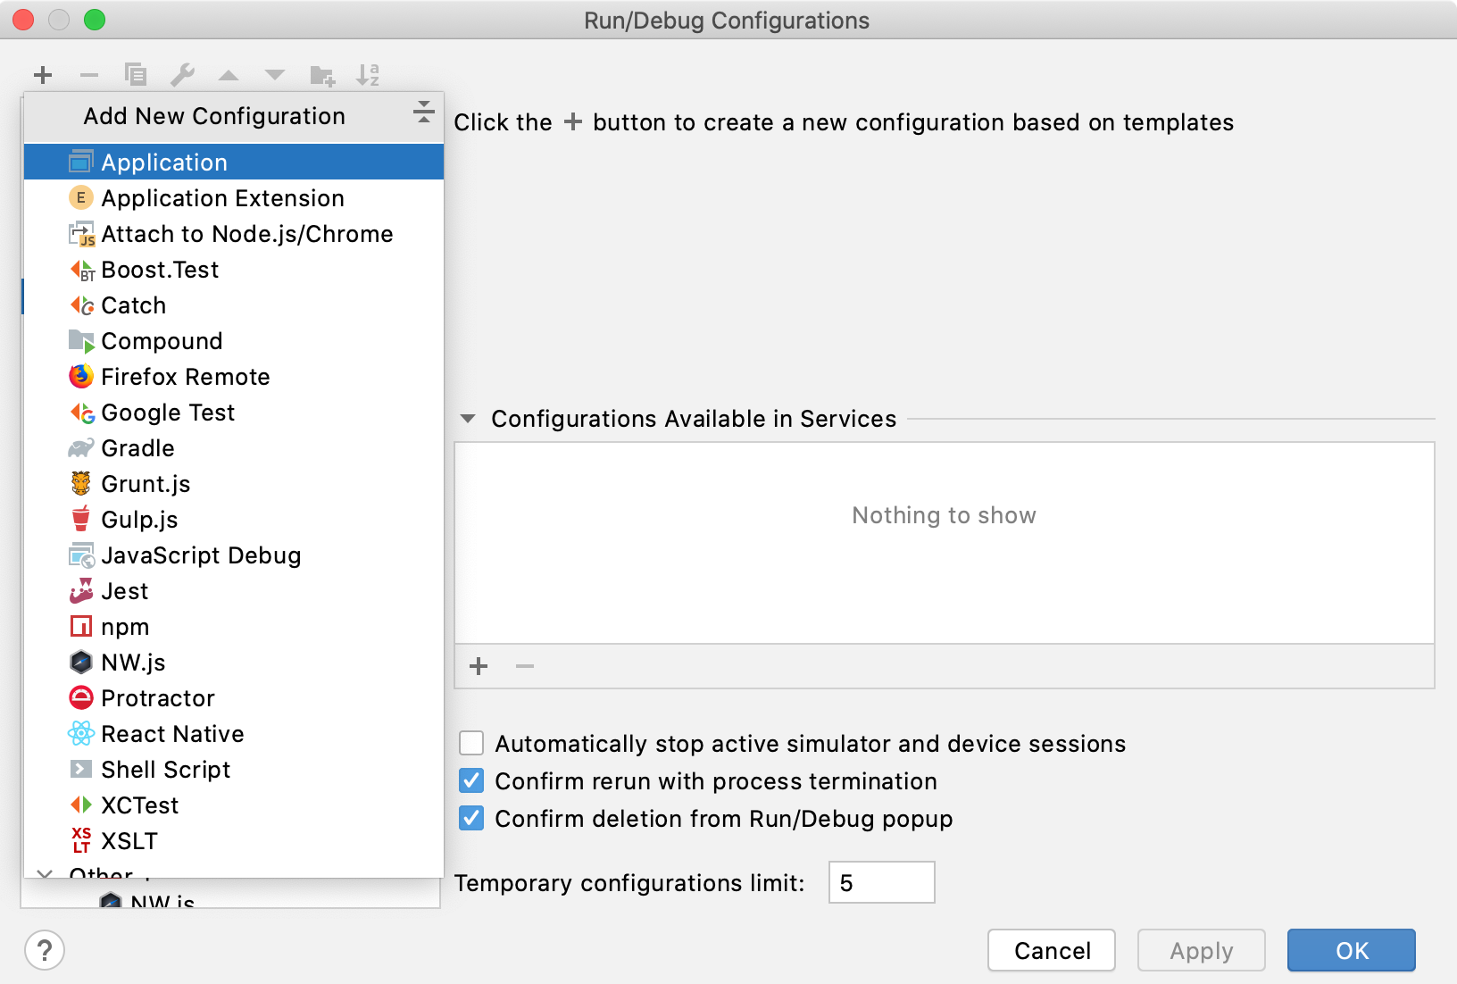
Task: Select the Application configuration type
Action: pos(234,162)
